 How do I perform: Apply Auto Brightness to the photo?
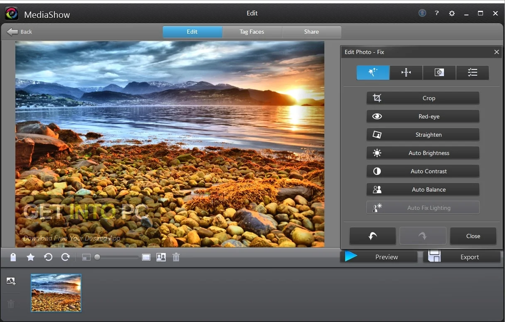(423, 153)
